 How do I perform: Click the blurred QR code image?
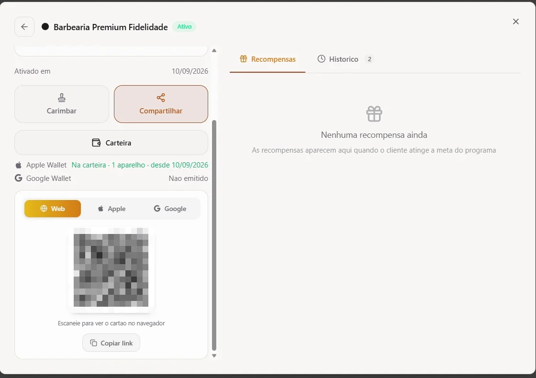(x=111, y=267)
